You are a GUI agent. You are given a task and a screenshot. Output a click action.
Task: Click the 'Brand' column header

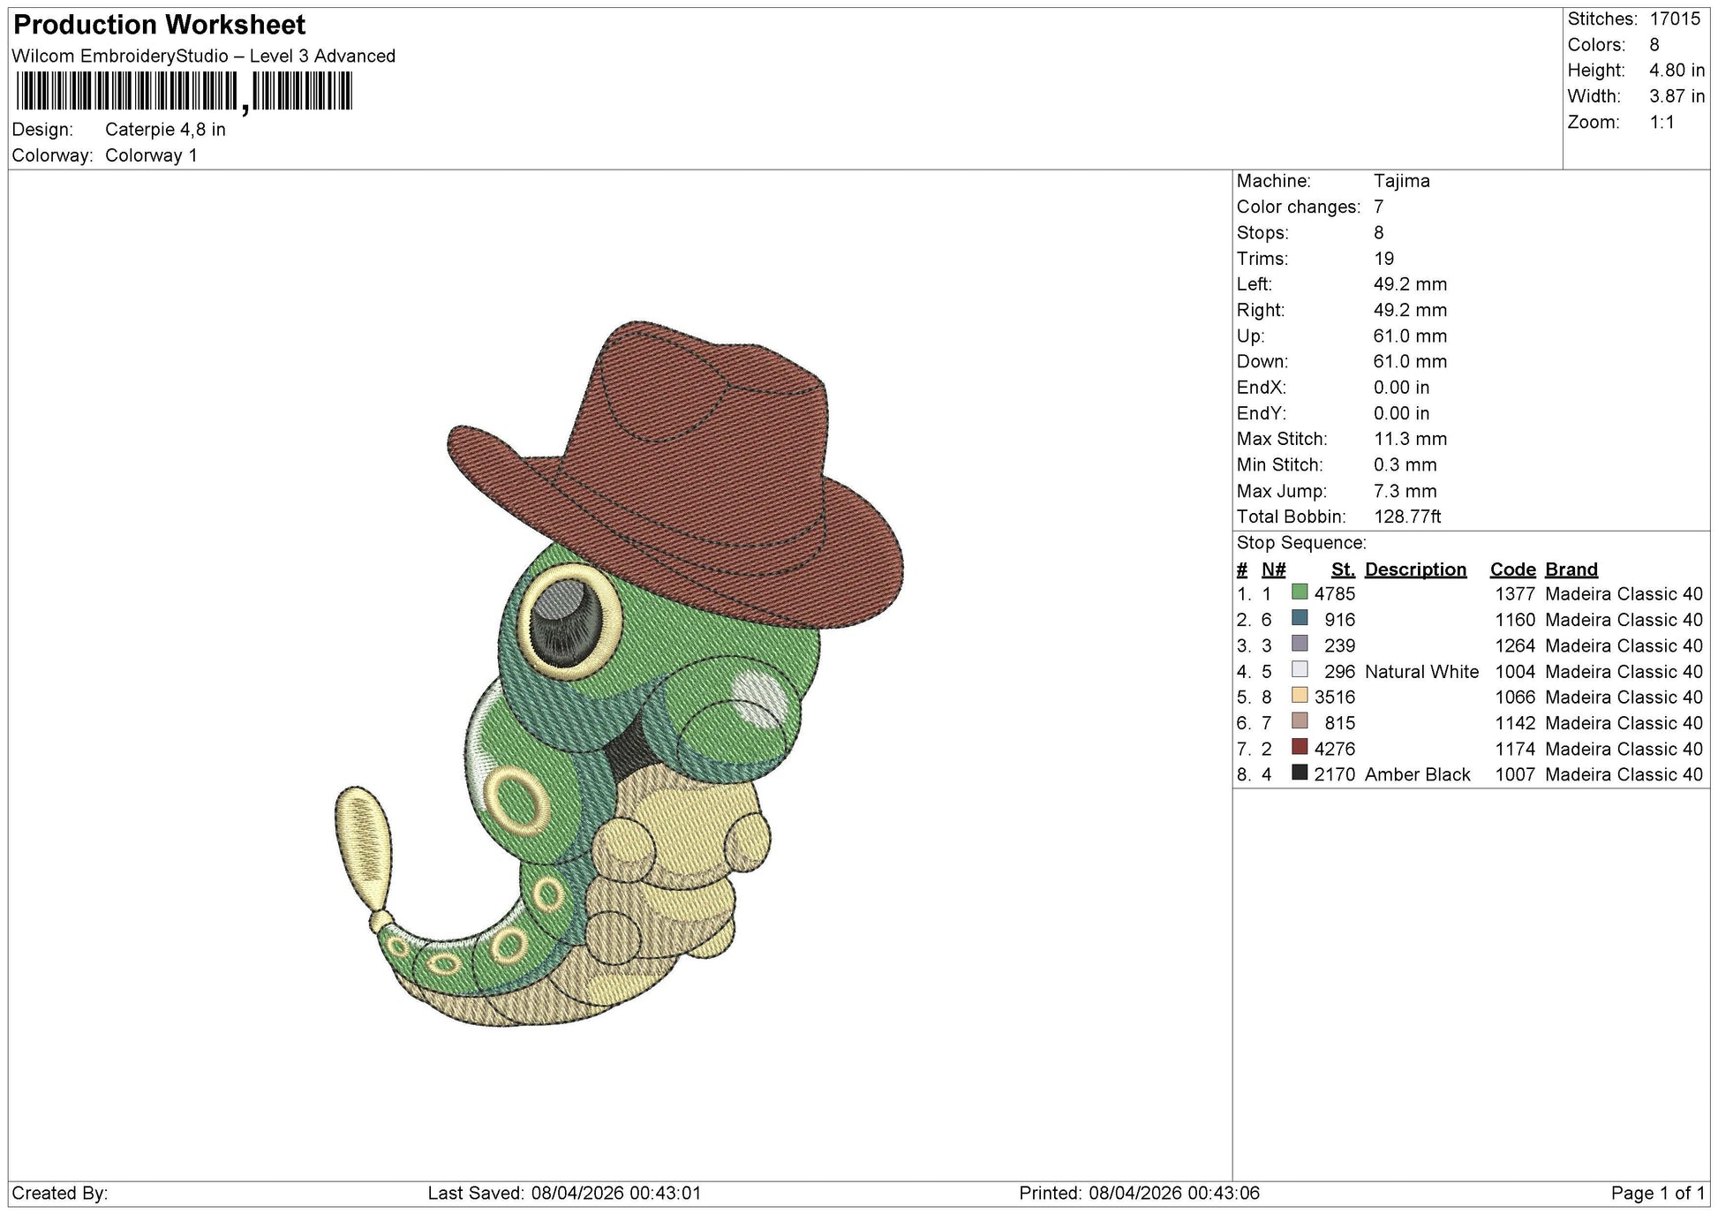(1571, 569)
